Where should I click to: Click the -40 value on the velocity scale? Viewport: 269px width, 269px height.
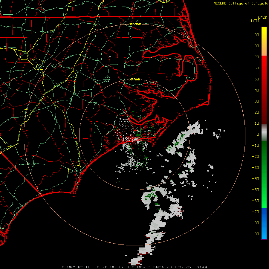pyautogui.click(x=256, y=179)
